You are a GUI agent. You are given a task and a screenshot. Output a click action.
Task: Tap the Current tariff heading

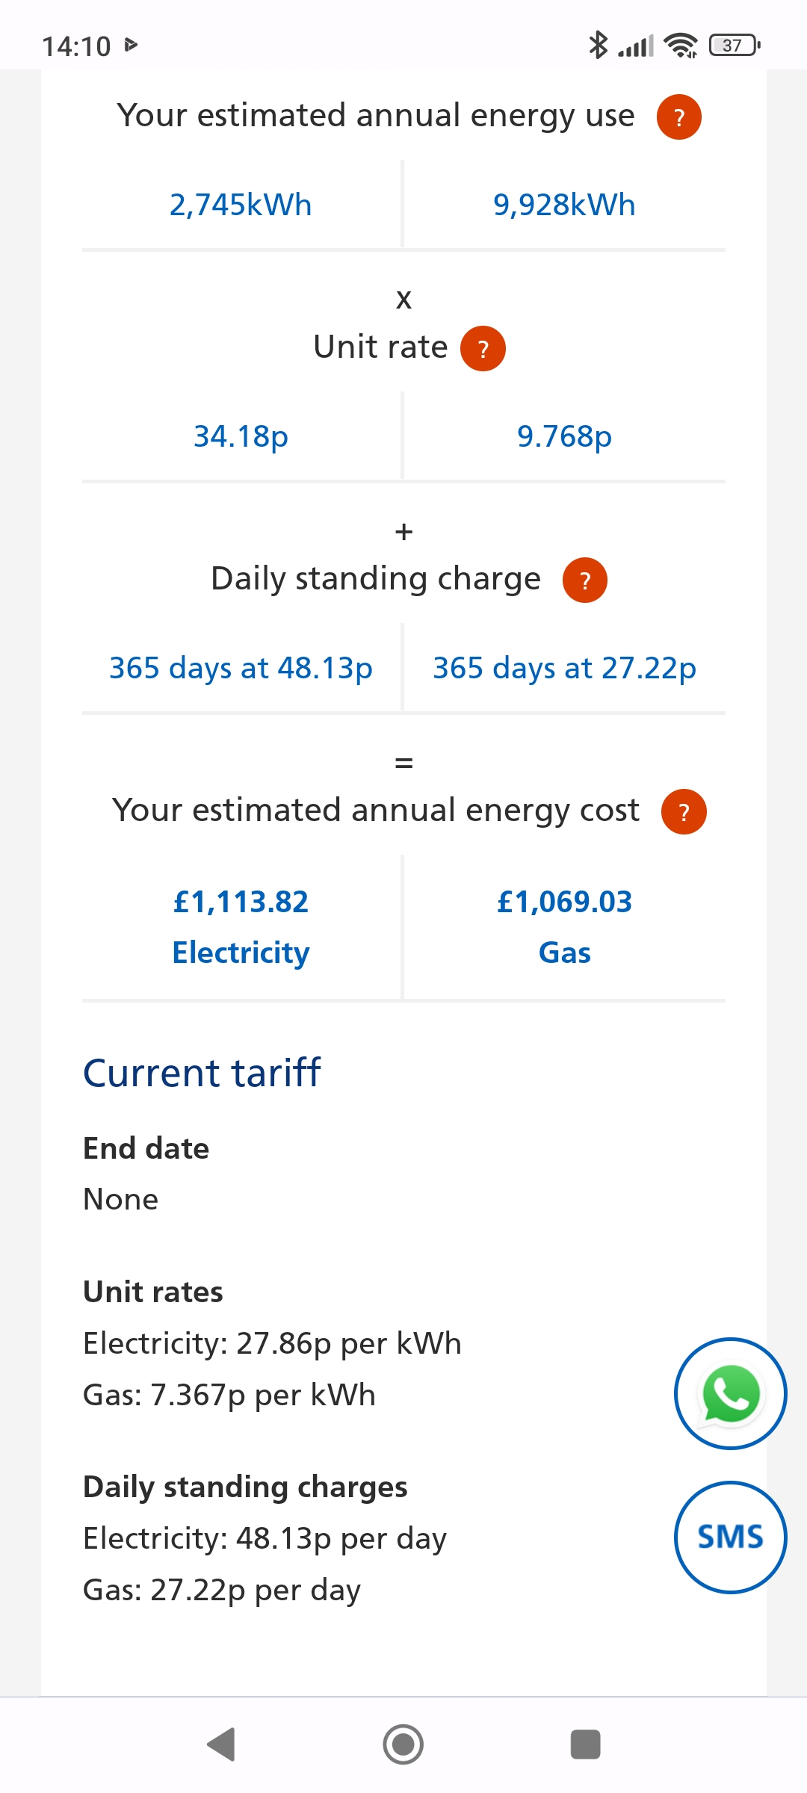(x=202, y=1073)
